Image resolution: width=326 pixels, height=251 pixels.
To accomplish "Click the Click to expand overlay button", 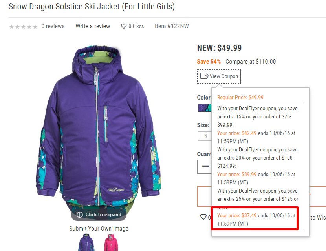I will pos(99,215).
